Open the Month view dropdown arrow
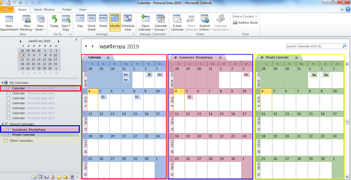Image resolution: width=351 pixels, height=180 pixels. coord(115,30)
